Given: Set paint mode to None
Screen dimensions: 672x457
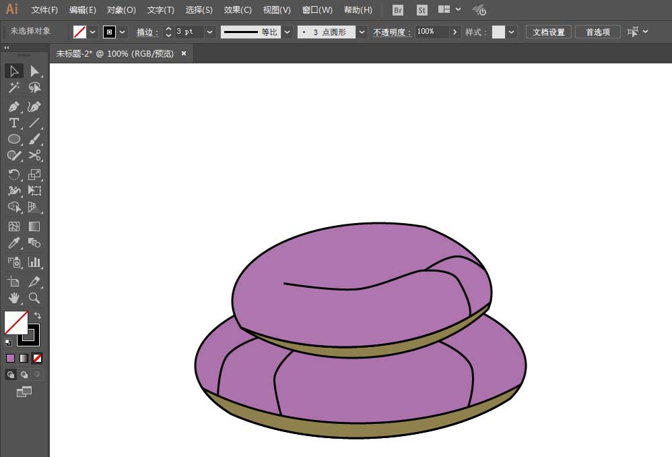Looking at the screenshot, I should [37, 358].
